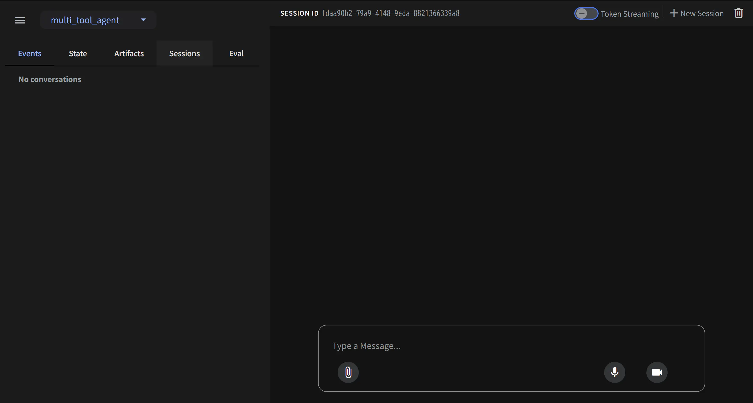Open the State tab
This screenshot has height=403, width=753.
click(x=78, y=53)
